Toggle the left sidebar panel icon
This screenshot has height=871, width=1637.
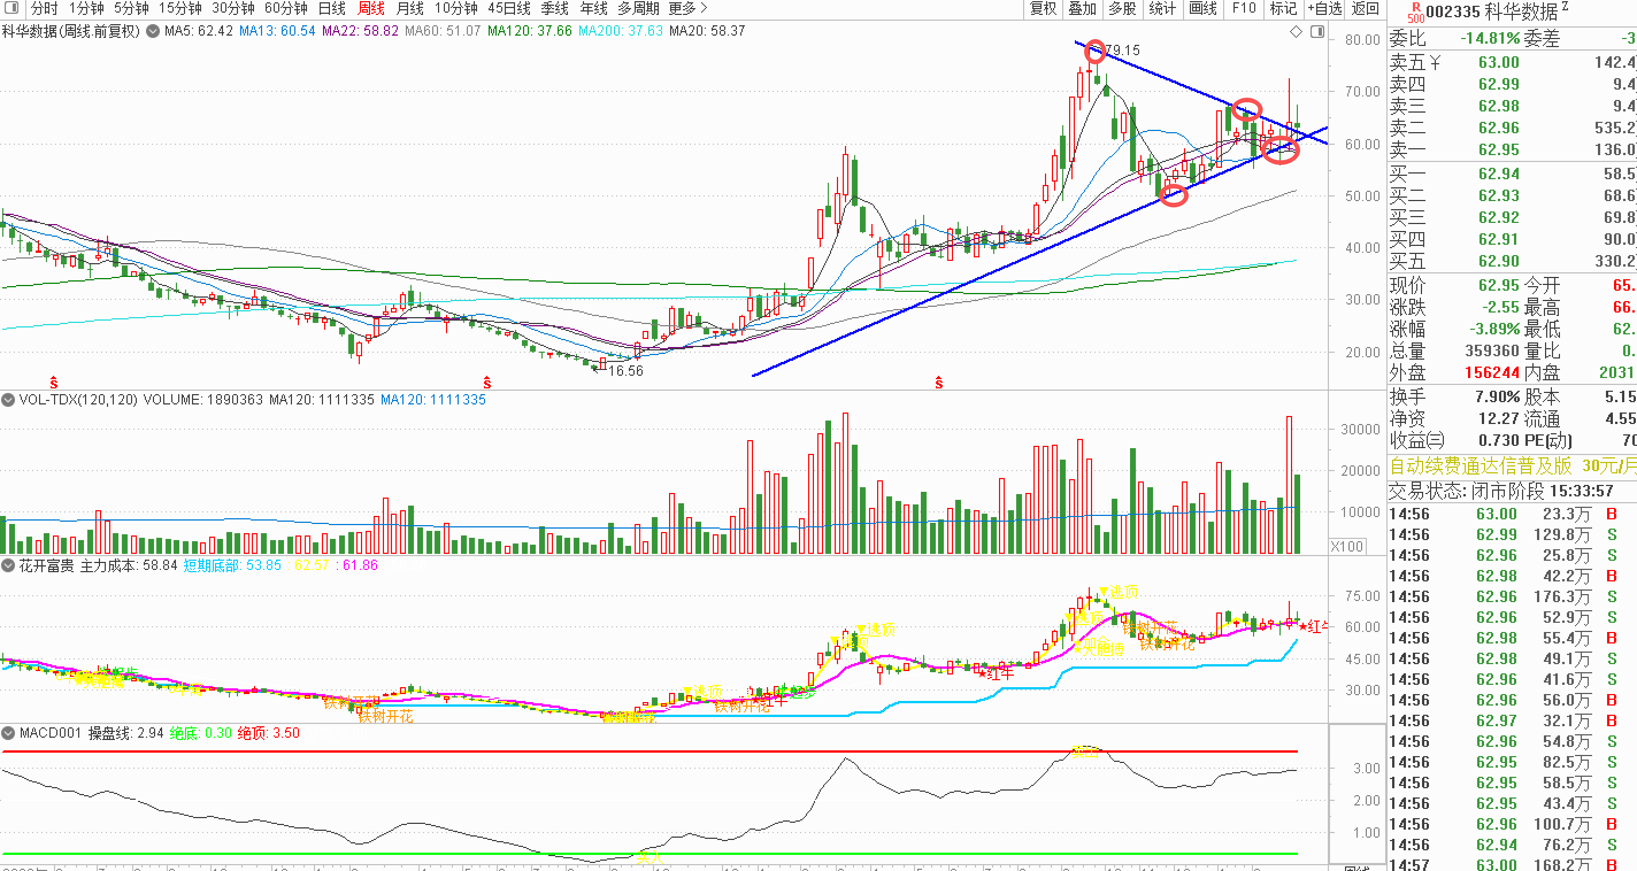[x=11, y=8]
